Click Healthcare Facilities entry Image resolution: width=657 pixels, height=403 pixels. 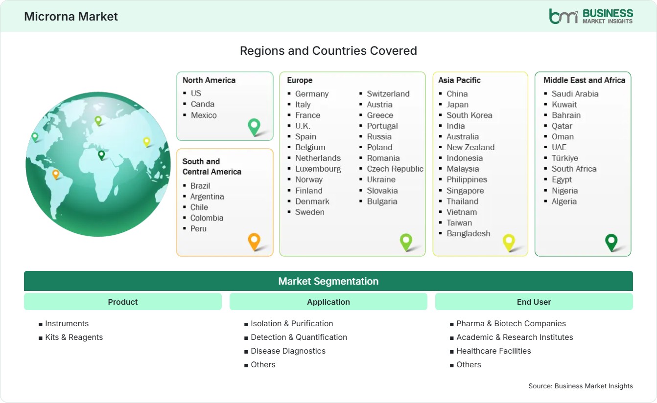pyautogui.click(x=493, y=351)
